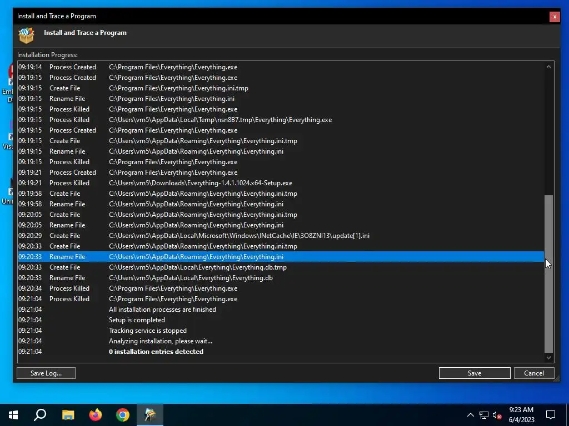
Task: Open the notification center icon
Action: pos(551,415)
